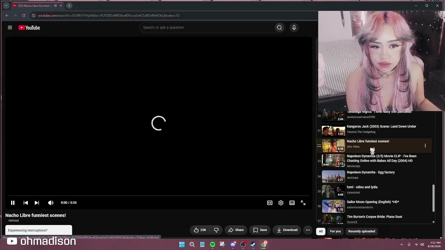Image resolution: width=445 pixels, height=250 pixels.
Task: Like the Nacho Libre video
Action: coord(200,230)
